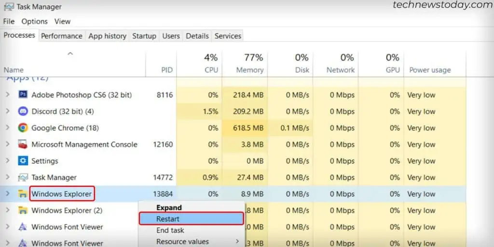
Task: Sort processes by Memory column
Action: pyautogui.click(x=245, y=64)
